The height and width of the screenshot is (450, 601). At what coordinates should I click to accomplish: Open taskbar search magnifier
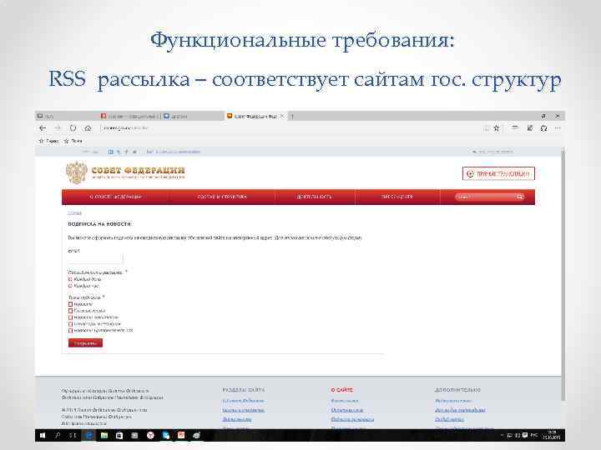58,436
